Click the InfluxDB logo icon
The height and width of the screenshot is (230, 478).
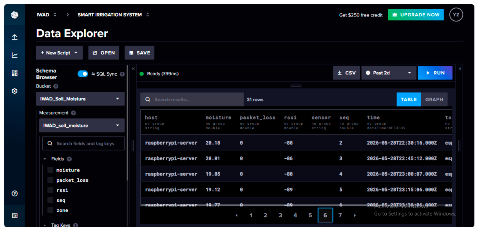tap(14, 15)
